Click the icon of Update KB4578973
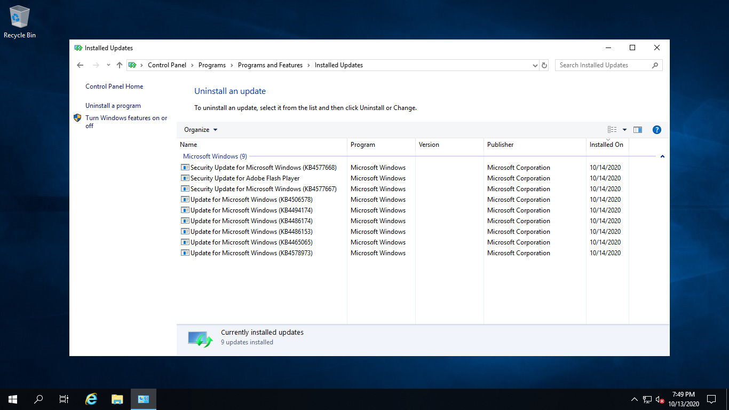This screenshot has height=410, width=729. 185,253
